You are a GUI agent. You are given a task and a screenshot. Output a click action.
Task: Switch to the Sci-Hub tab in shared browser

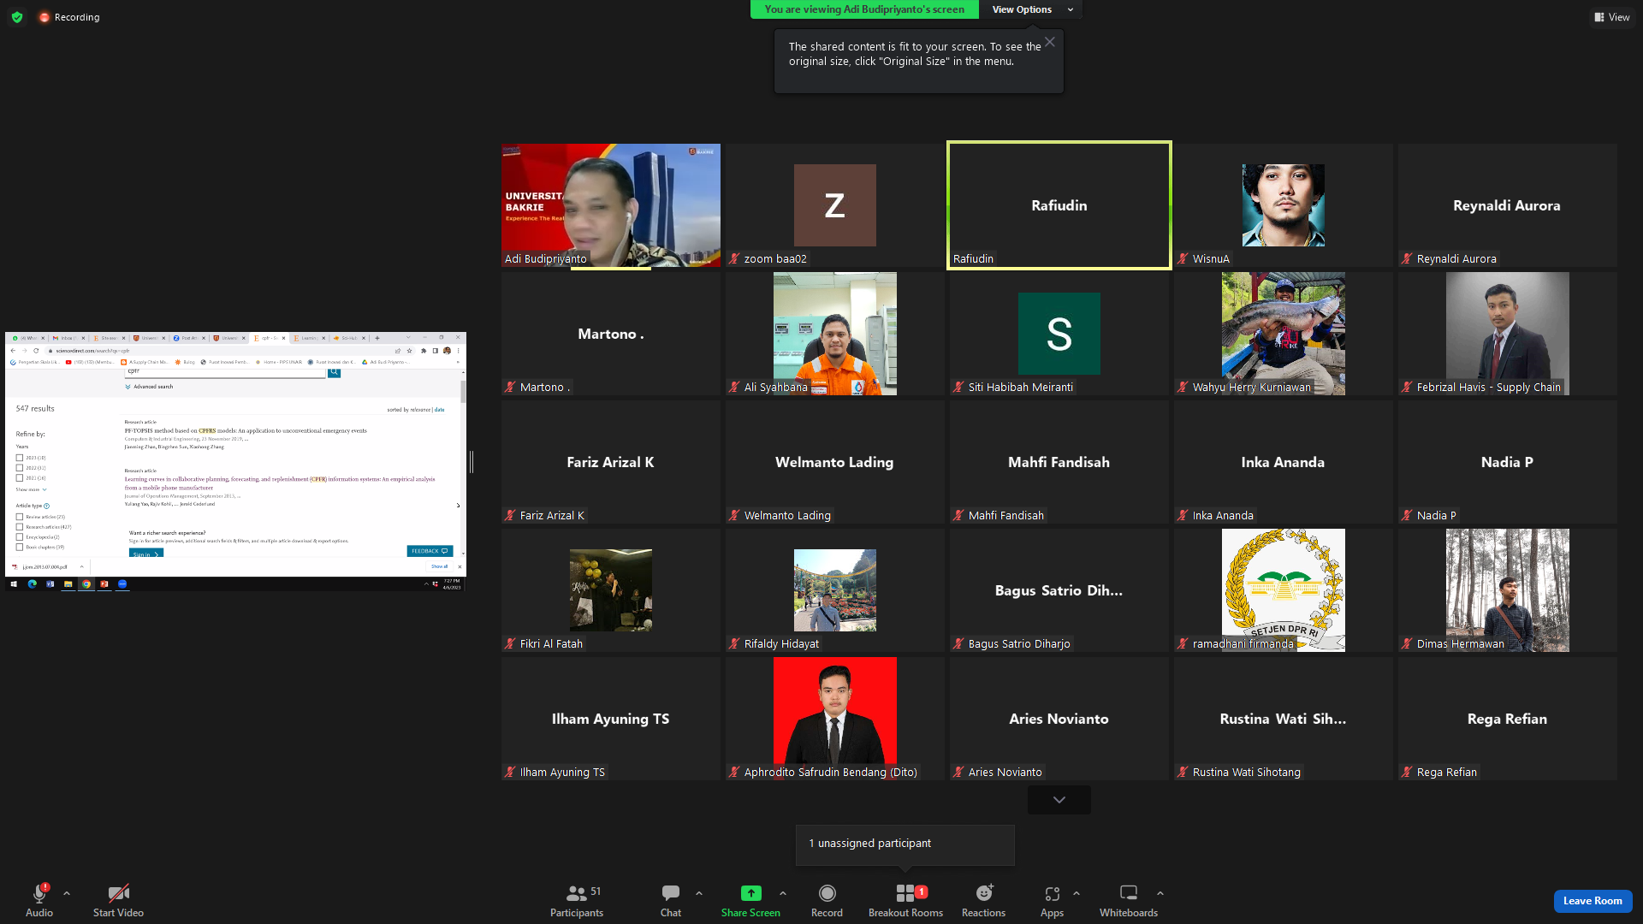(x=347, y=338)
